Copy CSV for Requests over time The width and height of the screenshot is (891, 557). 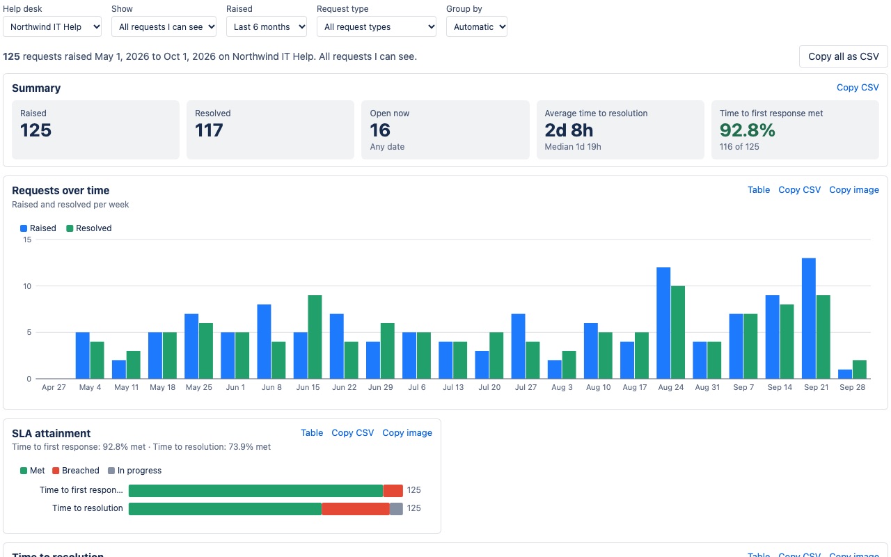pyautogui.click(x=800, y=190)
